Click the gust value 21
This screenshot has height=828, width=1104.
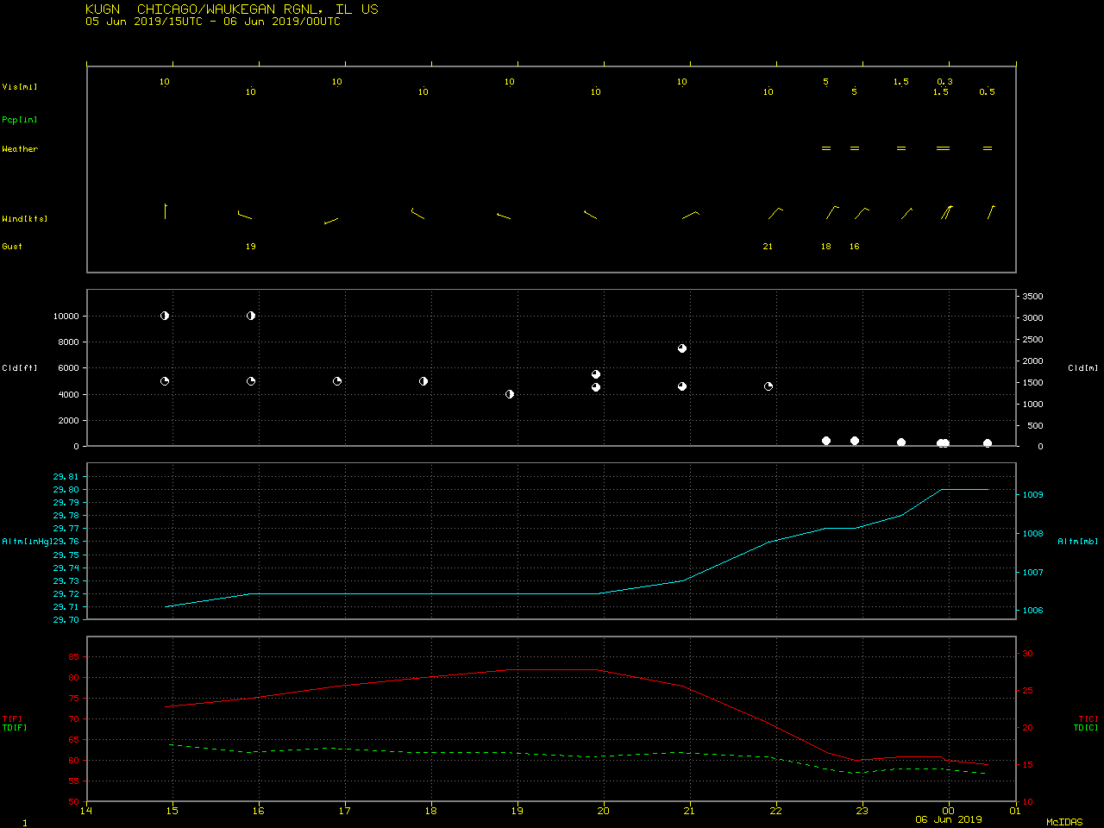pyautogui.click(x=768, y=247)
